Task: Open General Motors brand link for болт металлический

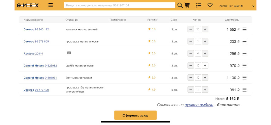Action: click(x=34, y=78)
